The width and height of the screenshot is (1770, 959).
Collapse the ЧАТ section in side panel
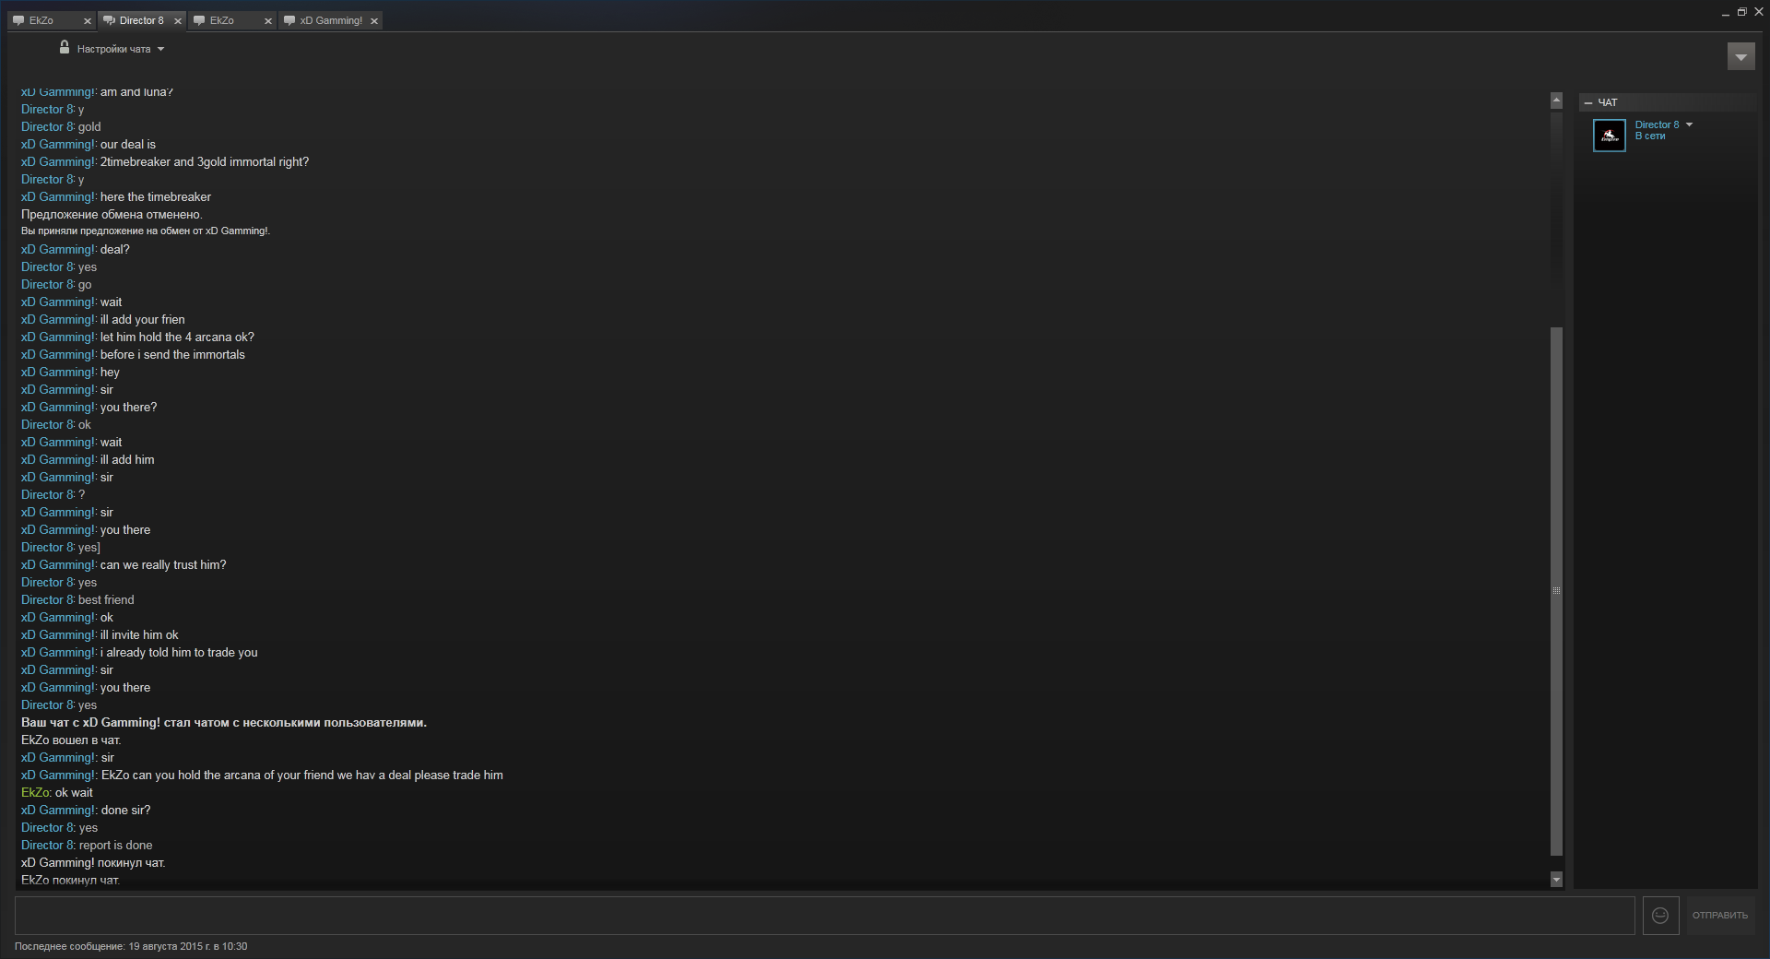[x=1588, y=102]
